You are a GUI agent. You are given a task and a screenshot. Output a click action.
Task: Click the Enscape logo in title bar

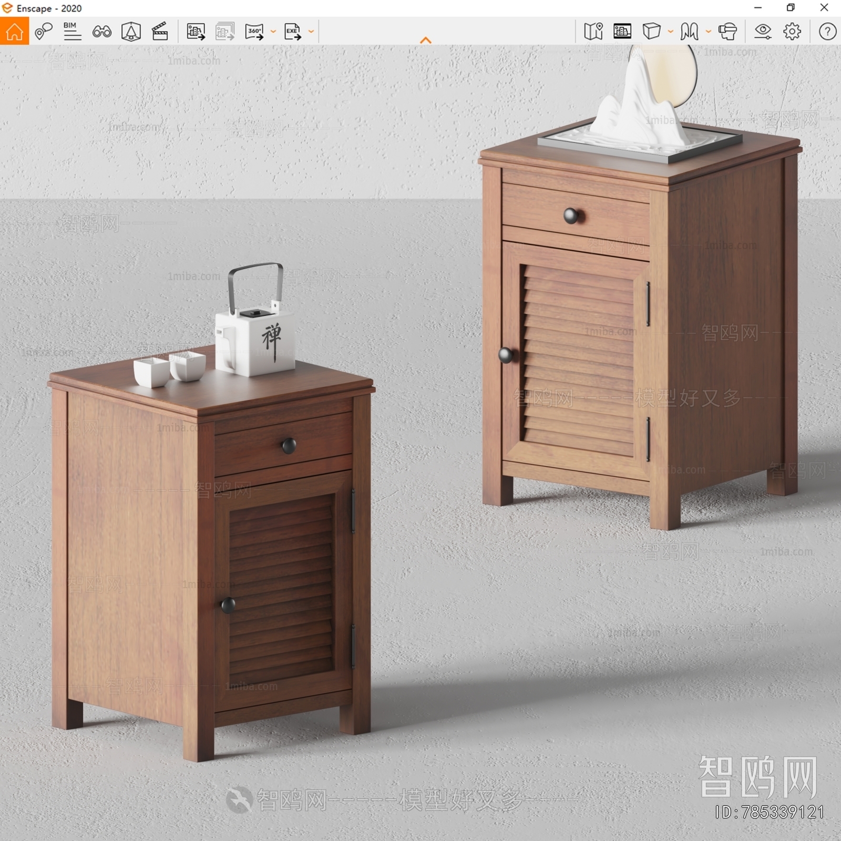pyautogui.click(x=7, y=8)
